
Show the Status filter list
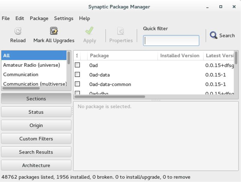[36, 112]
